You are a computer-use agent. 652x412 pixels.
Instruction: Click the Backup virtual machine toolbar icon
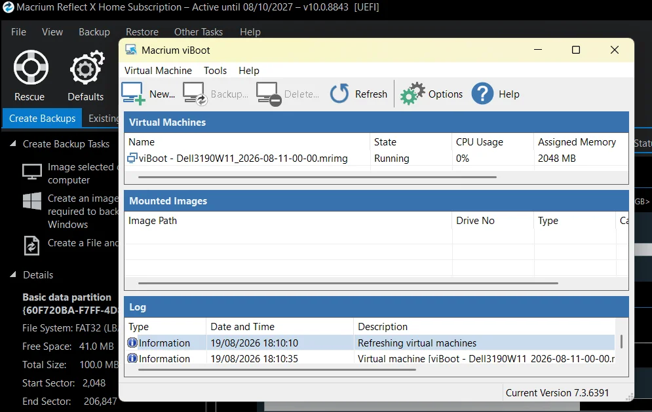point(195,94)
